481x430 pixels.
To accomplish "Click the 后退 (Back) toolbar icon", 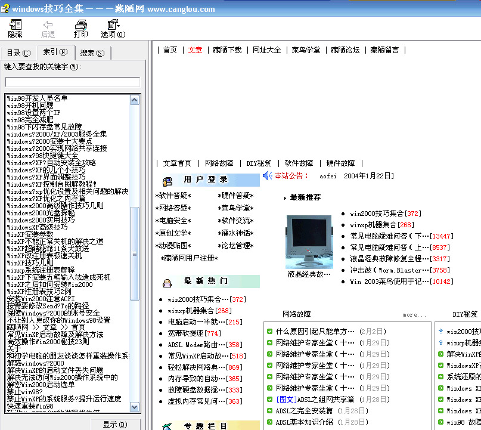I will coord(48,29).
